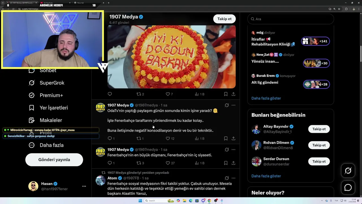Bookmark this page with the star icon

click(339, 9)
